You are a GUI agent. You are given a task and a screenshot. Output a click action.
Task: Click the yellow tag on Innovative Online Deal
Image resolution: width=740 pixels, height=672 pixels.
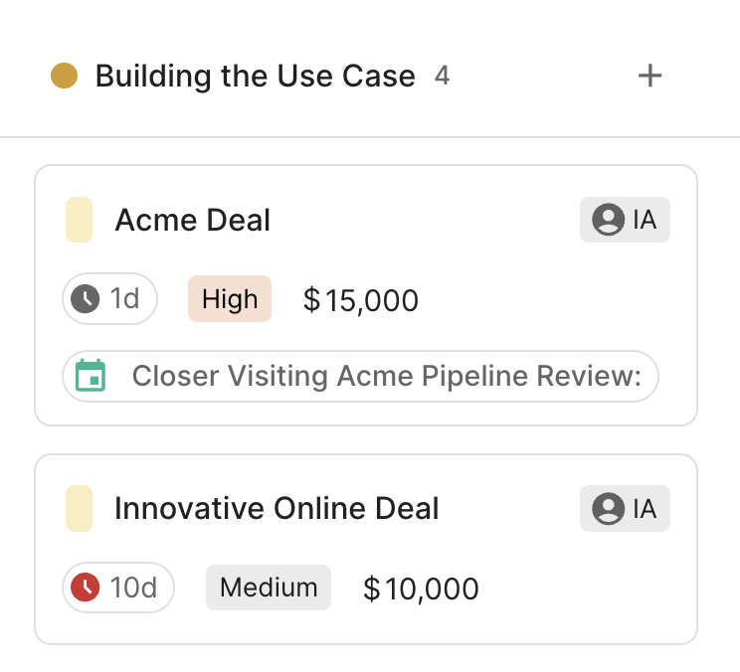pos(79,509)
